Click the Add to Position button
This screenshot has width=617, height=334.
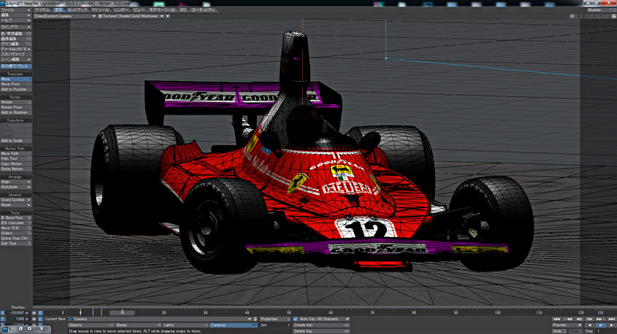[x=16, y=89]
